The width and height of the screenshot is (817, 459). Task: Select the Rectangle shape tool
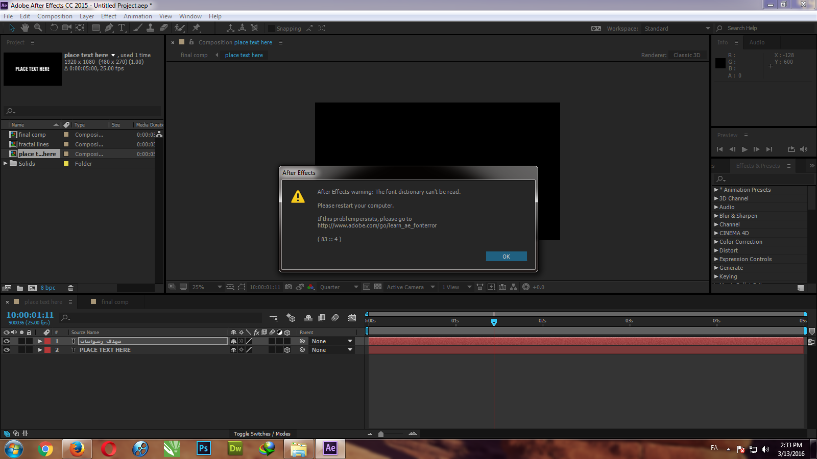[95, 28]
